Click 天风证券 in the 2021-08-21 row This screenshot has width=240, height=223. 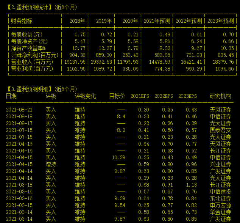[x=220, y=110]
